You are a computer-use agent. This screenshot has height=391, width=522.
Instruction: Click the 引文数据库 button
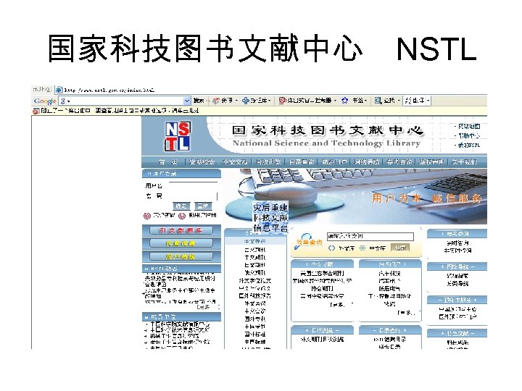[x=181, y=230]
